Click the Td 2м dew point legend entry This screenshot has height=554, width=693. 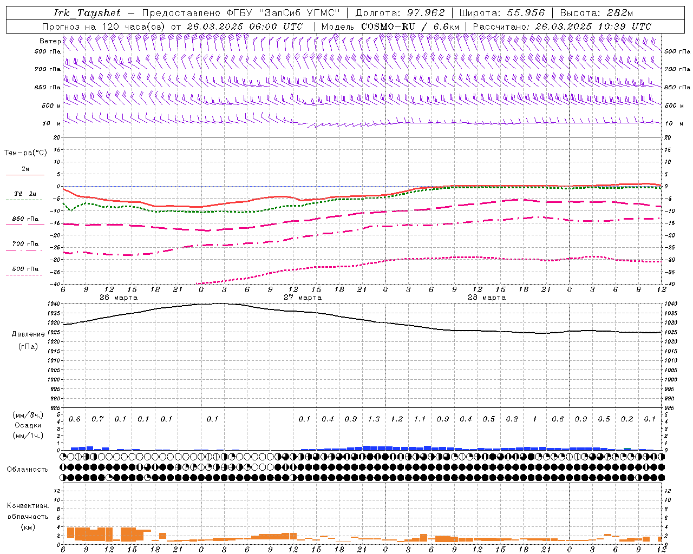(25, 194)
